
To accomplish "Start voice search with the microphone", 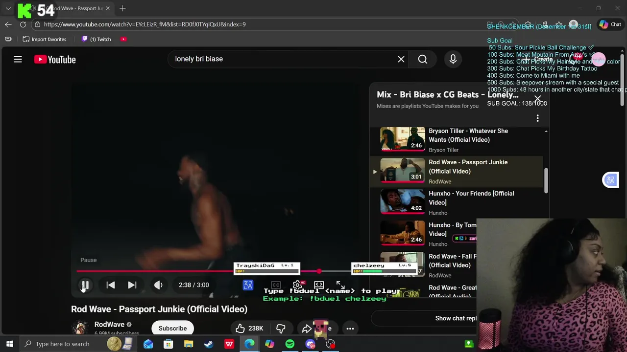I will (x=453, y=59).
